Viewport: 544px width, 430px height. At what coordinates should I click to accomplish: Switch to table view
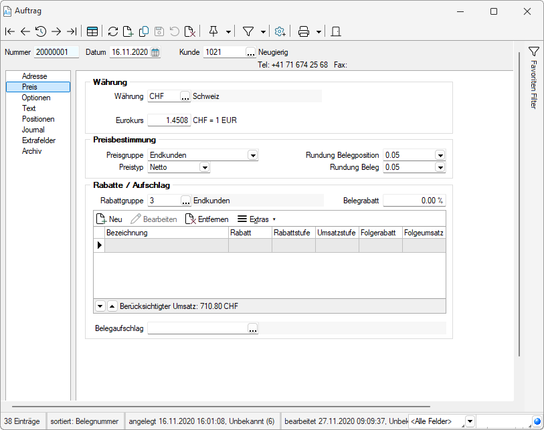pos(92,31)
